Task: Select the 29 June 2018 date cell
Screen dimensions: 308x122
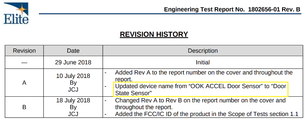Action: [x=73, y=62]
